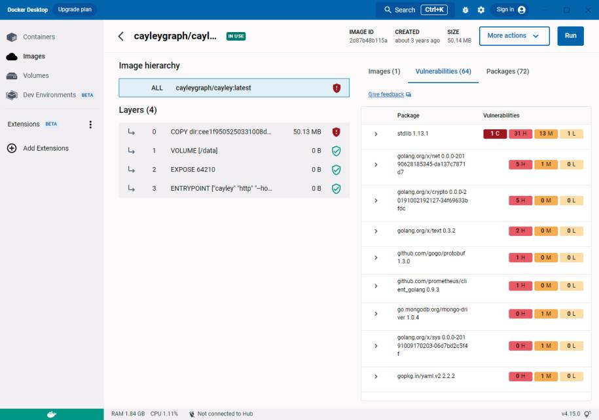Switch to the Images (1) tab
Image resolution: width=599 pixels, height=420 pixels.
pyautogui.click(x=384, y=71)
